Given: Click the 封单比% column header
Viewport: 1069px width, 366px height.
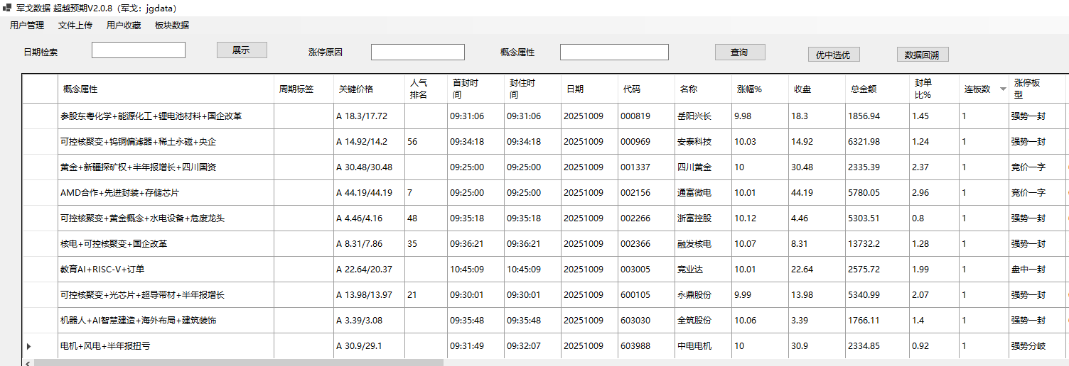Looking at the screenshot, I should [935, 89].
